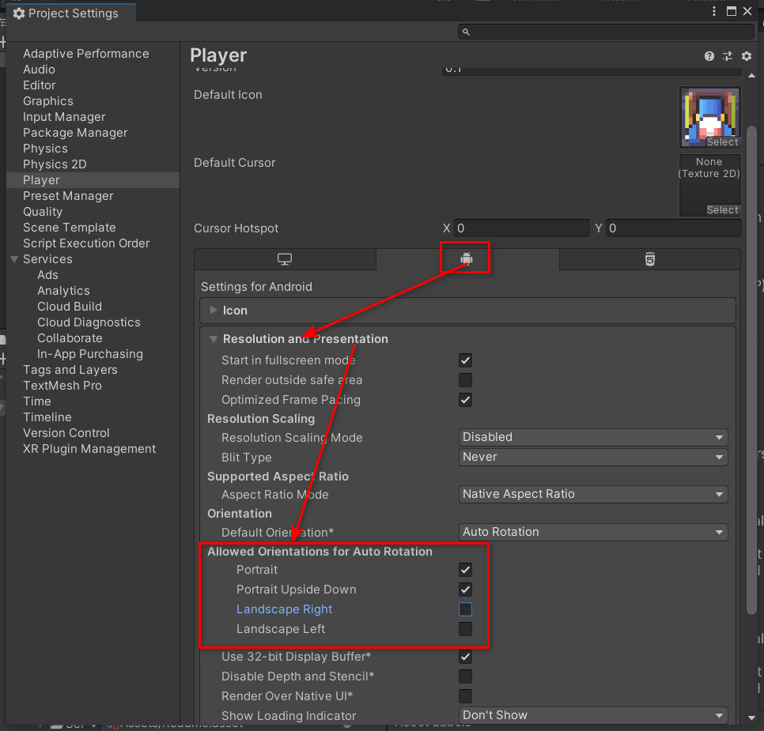Viewport: 764px width, 731px height.
Task: Open the Player settings gear menu
Action: [x=747, y=56]
